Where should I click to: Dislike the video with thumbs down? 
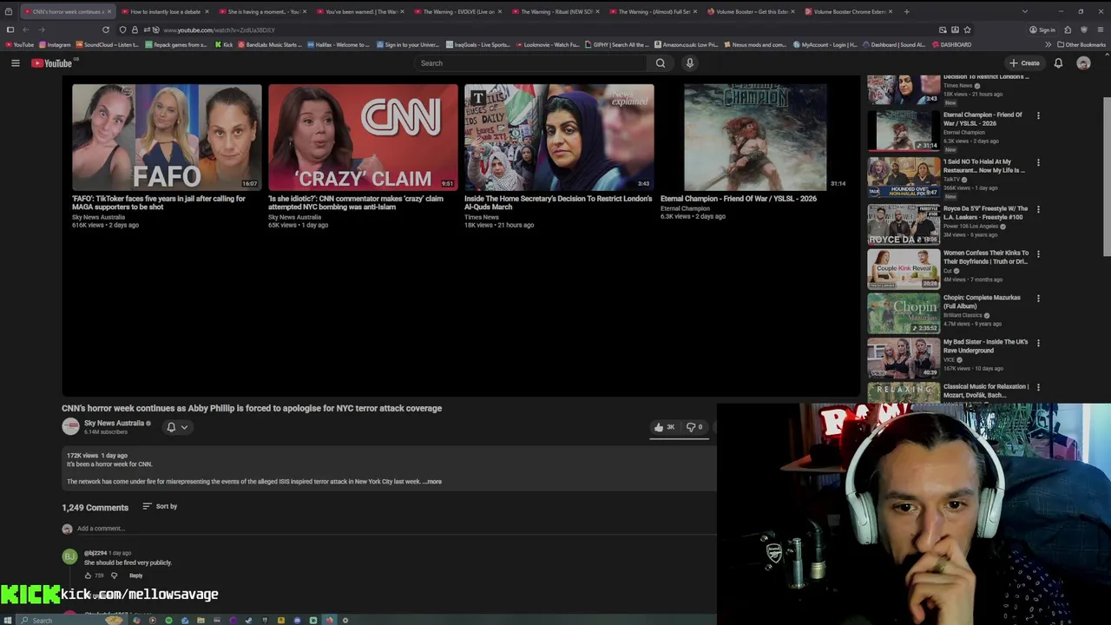point(696,427)
